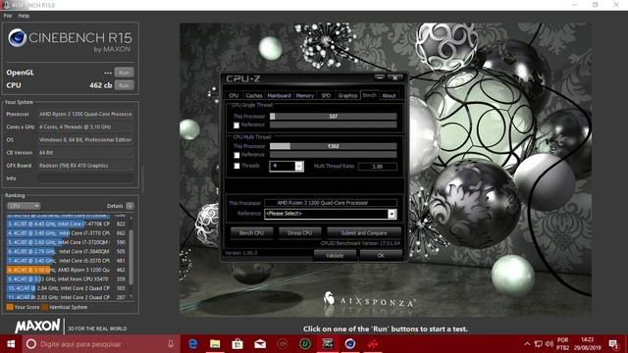628x353 pixels.
Task: Click the dark red circular taskbar icon
Action: (x=283, y=344)
